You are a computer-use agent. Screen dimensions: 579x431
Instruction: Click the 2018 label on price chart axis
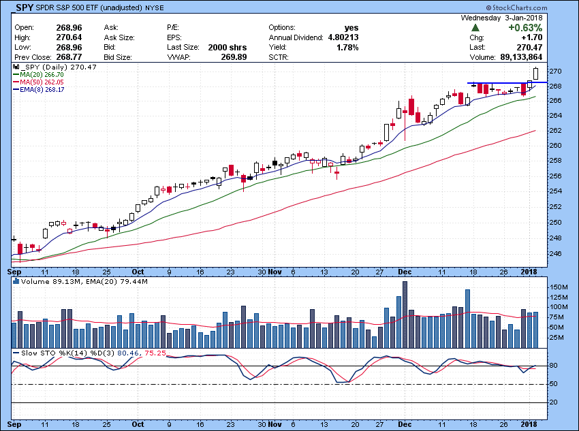[x=529, y=272]
